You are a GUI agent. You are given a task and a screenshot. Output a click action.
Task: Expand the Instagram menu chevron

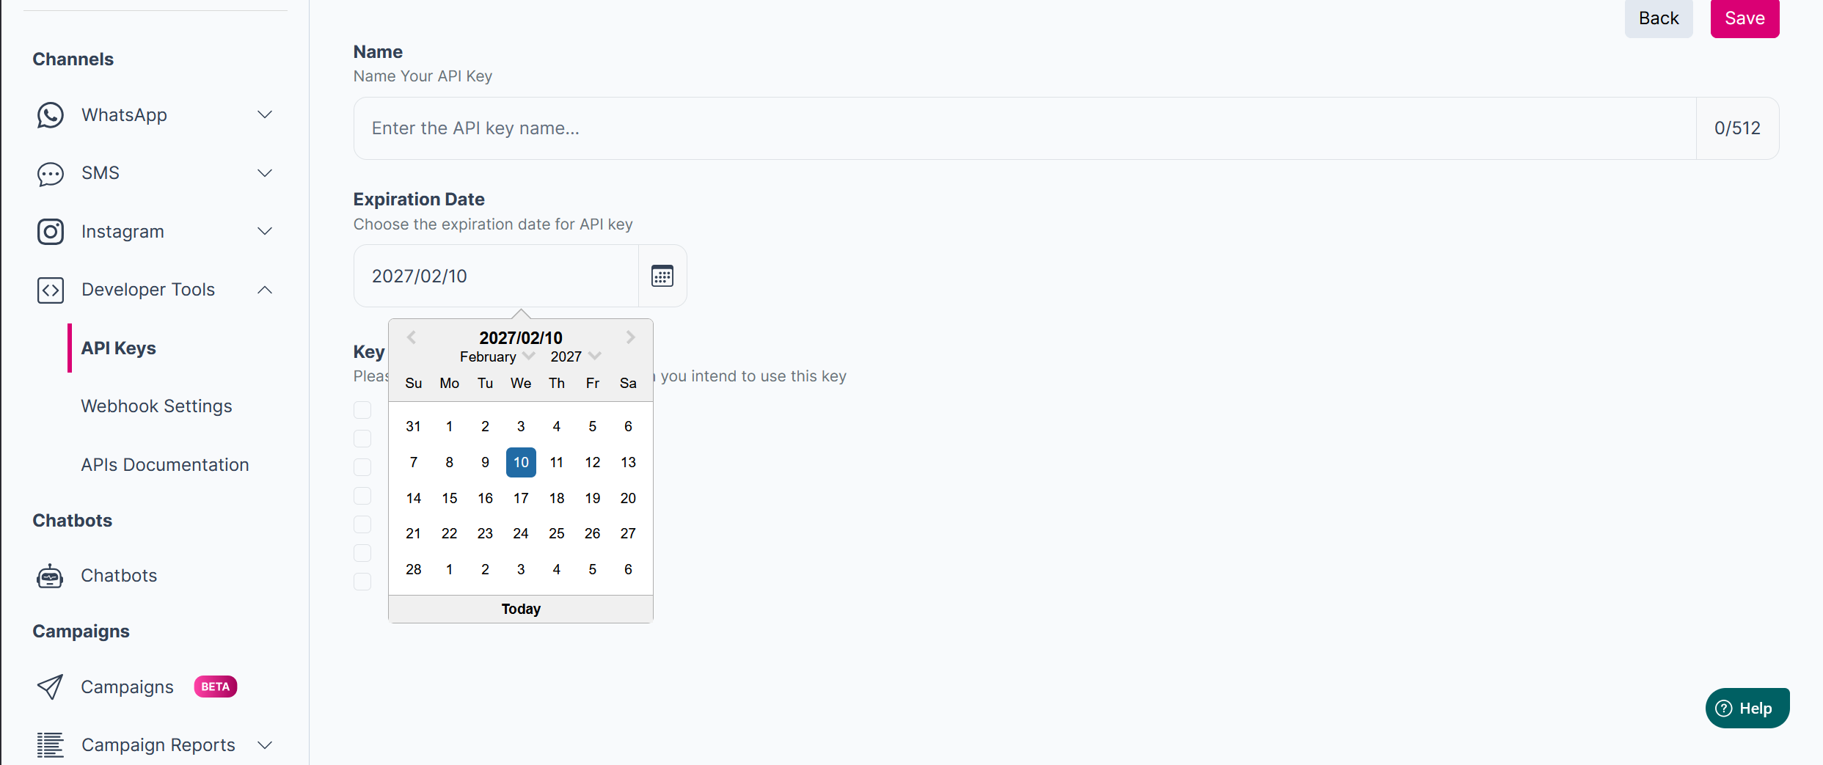(x=265, y=232)
